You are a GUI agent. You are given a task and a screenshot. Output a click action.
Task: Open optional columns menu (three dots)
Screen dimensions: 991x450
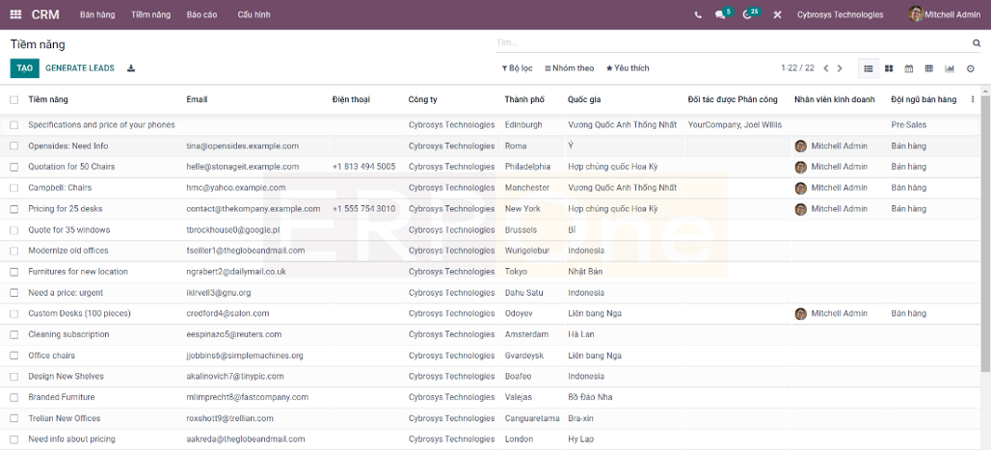tap(973, 99)
